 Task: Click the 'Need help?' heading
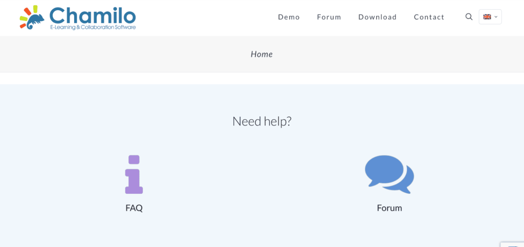click(262, 121)
